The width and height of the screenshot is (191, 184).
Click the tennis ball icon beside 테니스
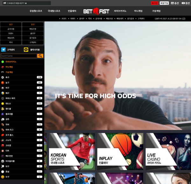[3, 104]
